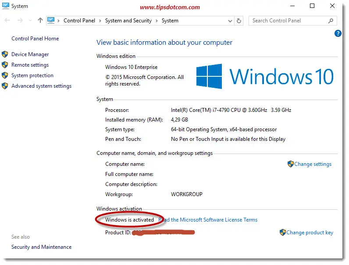Expand the chevron after Control Panel breadcrumb
Image resolution: width=349 pixels, height=265 pixels.
(100, 21)
